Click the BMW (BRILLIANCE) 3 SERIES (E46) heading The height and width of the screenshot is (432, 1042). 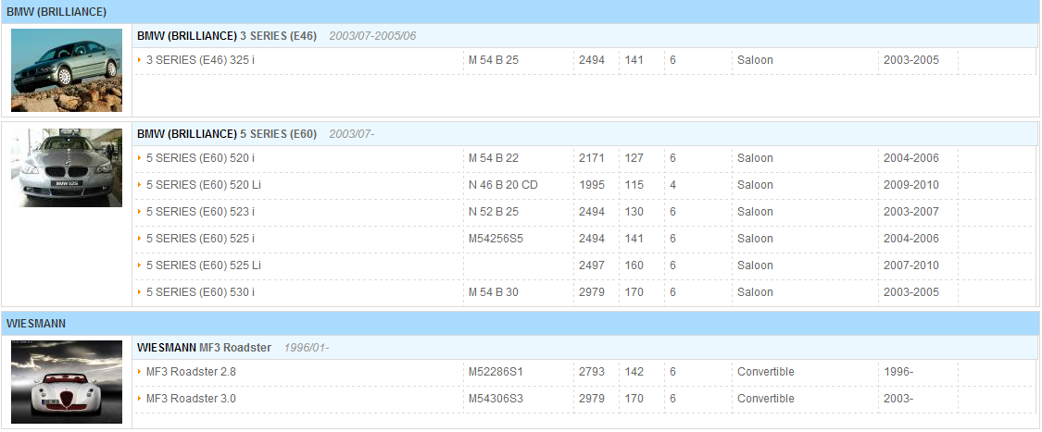(x=227, y=36)
